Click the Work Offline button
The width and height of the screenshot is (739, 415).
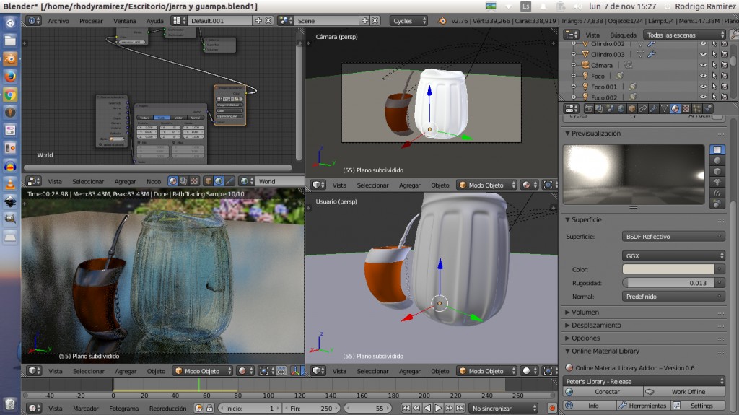pos(688,392)
